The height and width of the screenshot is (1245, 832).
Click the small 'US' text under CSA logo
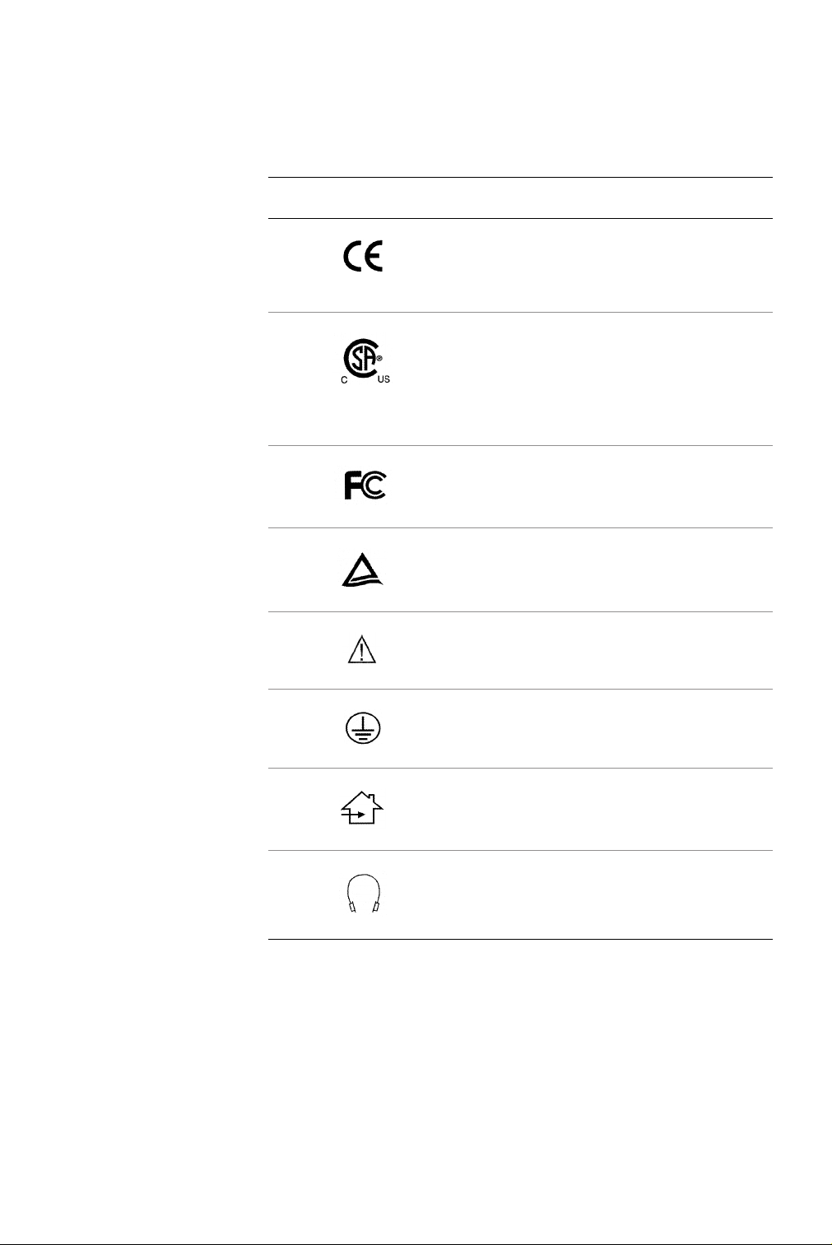(383, 380)
